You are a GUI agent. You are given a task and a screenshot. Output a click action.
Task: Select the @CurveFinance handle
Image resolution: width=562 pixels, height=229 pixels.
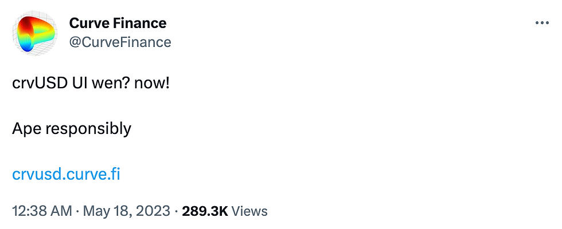[120, 42]
